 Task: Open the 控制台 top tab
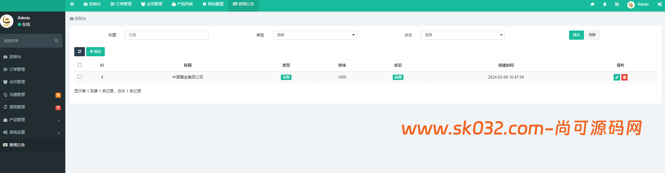[92, 4]
